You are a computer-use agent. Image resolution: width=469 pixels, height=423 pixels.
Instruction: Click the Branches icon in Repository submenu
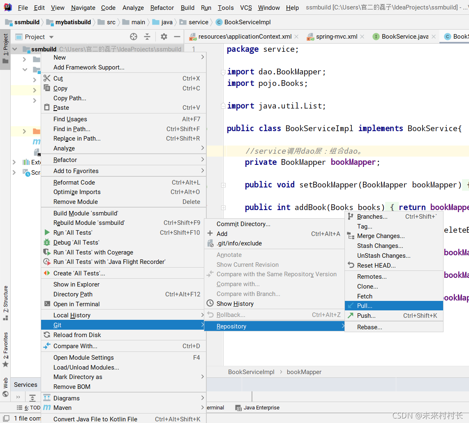coord(351,216)
